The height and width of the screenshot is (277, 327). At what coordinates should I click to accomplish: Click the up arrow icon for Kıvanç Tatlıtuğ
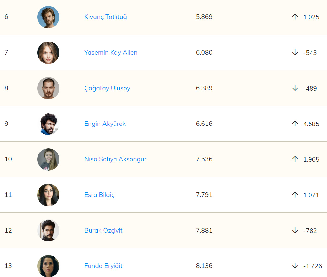tap(295, 17)
